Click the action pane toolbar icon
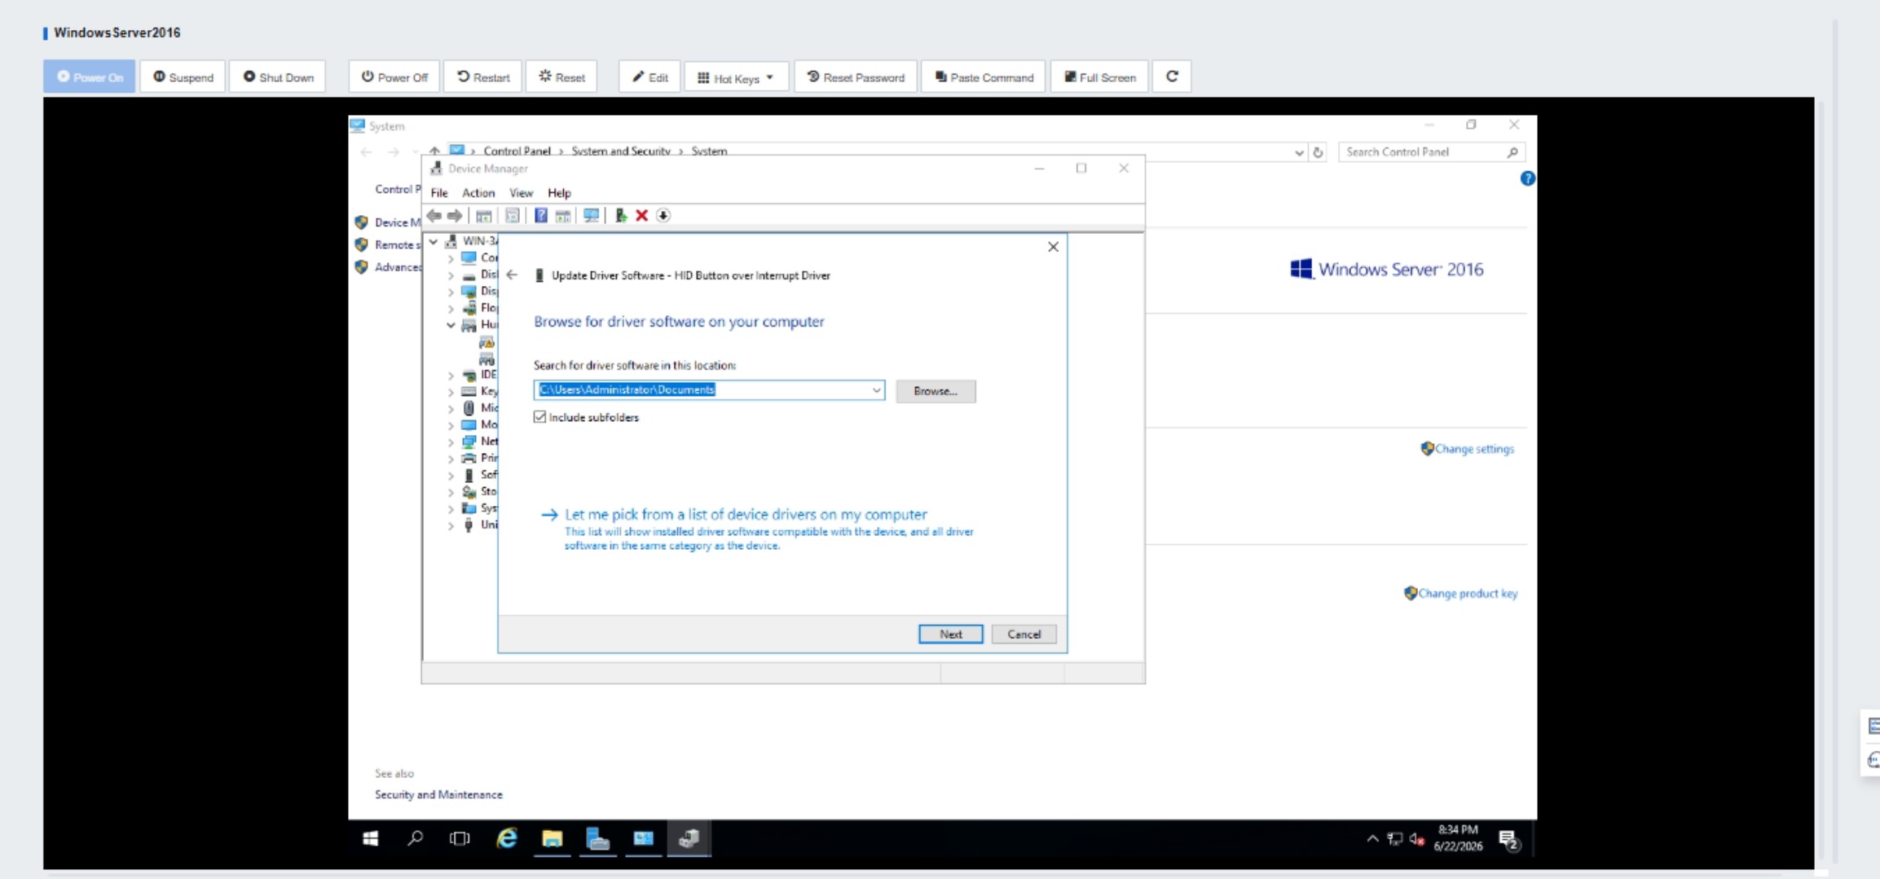Viewport: 1880px width, 879px height. coord(562,216)
